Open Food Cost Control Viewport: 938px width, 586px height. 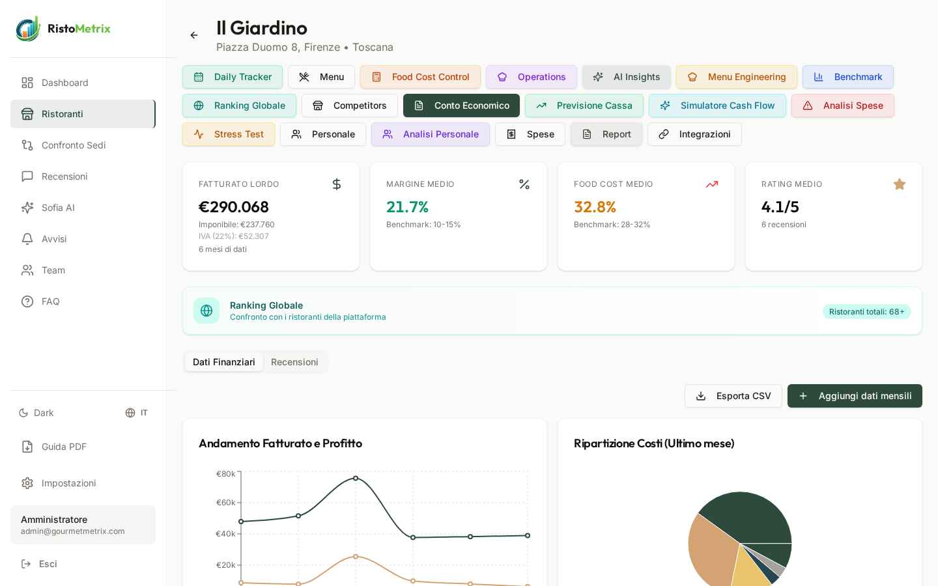coord(420,77)
